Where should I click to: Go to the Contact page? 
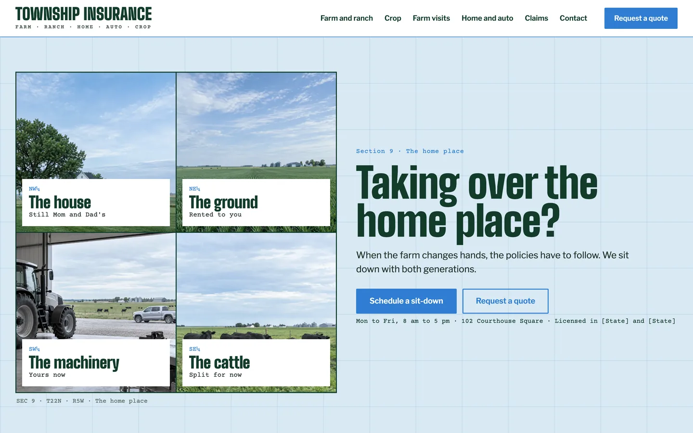point(573,18)
